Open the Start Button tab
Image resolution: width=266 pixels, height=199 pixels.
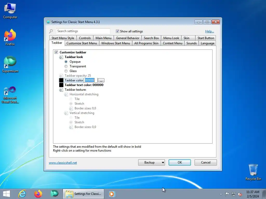coord(206,38)
